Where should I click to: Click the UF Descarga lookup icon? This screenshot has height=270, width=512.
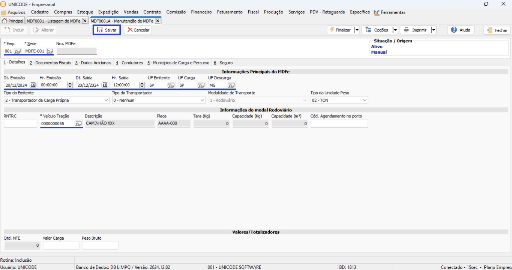coord(231,85)
